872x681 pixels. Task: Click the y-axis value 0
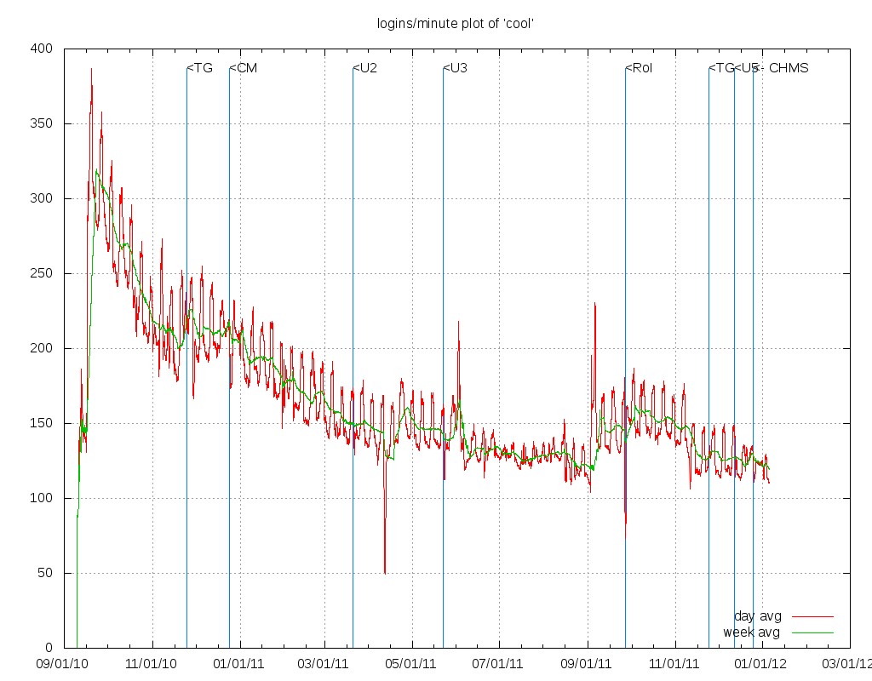pyautogui.click(x=49, y=648)
